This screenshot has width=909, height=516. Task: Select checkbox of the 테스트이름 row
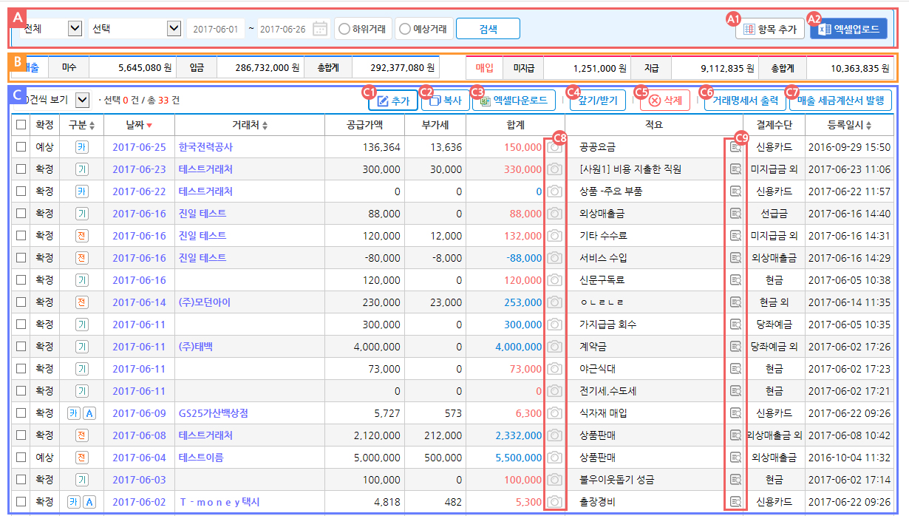click(x=21, y=458)
